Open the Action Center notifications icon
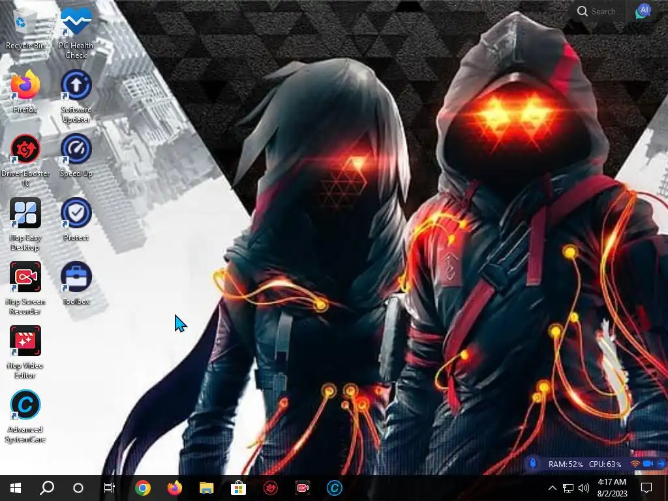Screen dimensions: 668x501 click(646, 488)
